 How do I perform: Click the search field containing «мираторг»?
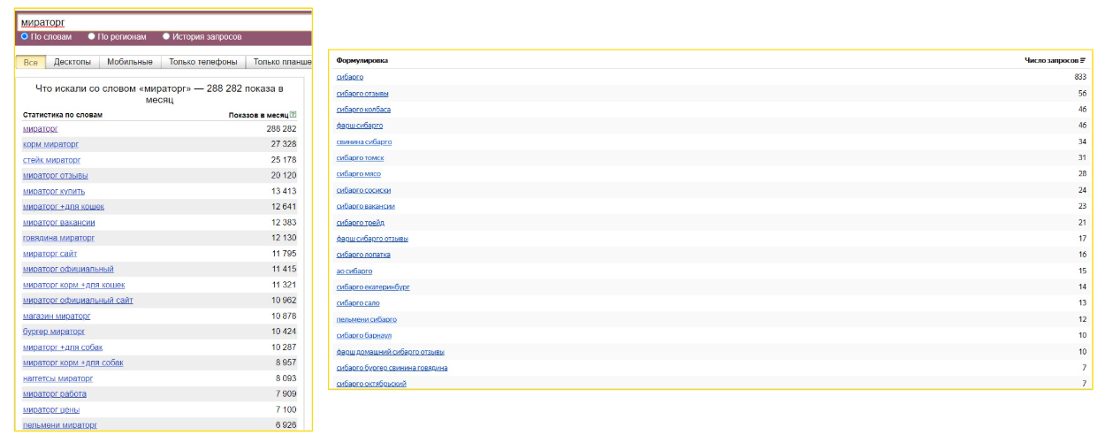pyautogui.click(x=164, y=22)
